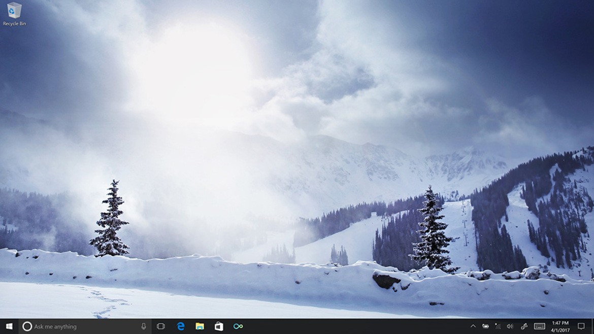Click the Show Desktop sliver at taskbar end

pos(592,326)
